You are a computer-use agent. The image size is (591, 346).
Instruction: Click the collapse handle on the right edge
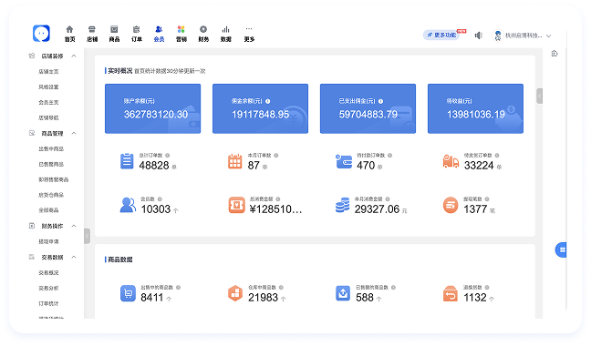pyautogui.click(x=539, y=96)
